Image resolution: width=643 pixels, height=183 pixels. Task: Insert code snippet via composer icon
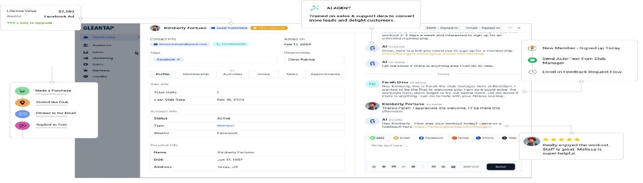403,167
